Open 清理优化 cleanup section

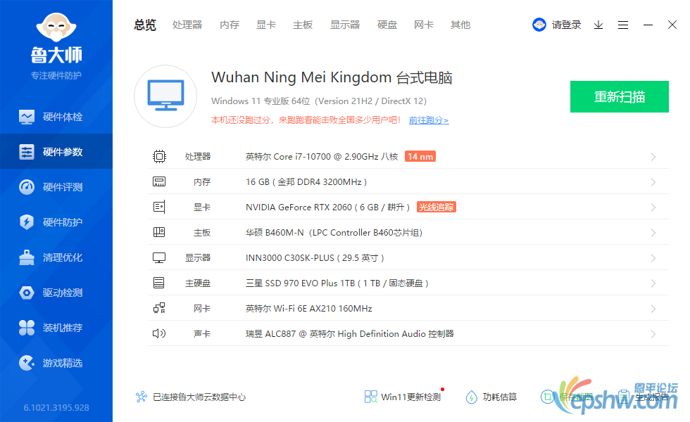56,257
